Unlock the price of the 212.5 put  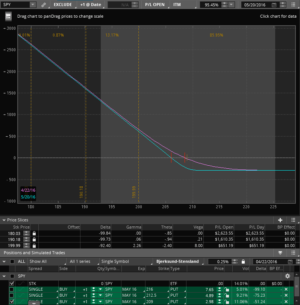226,295
